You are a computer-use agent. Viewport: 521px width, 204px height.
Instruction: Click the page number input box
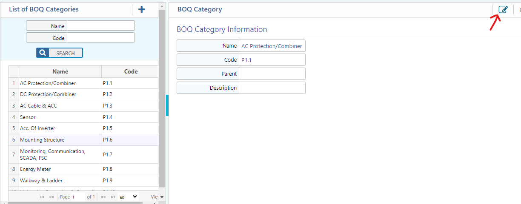[x=78, y=197]
